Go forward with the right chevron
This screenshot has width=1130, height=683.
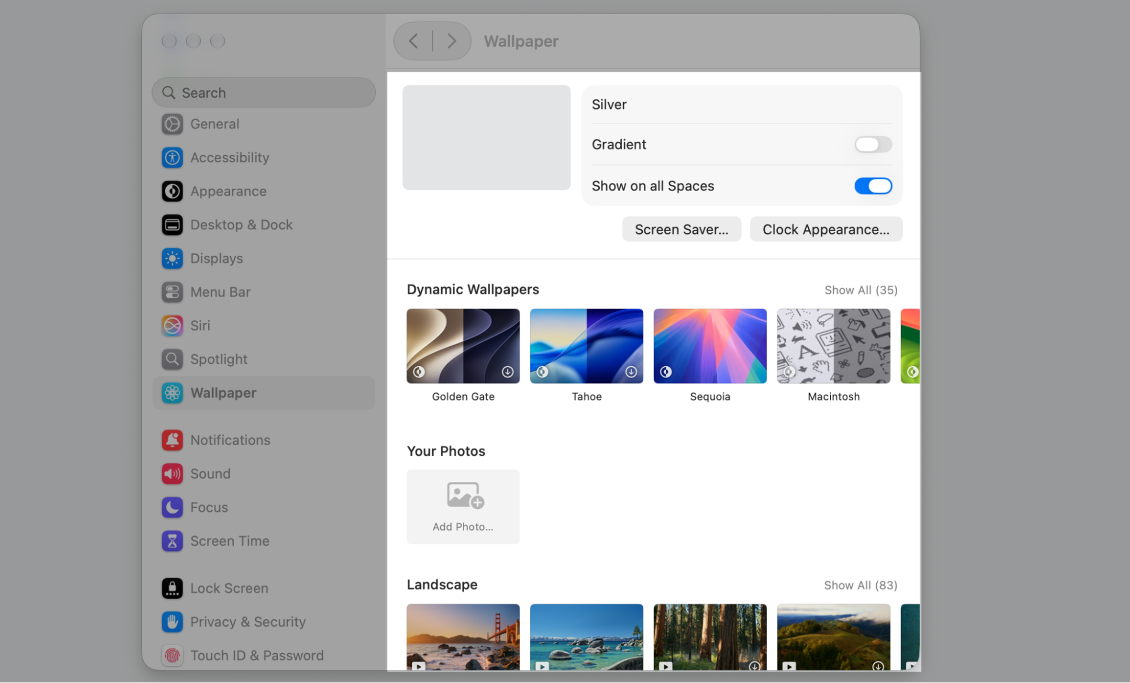pyautogui.click(x=452, y=41)
